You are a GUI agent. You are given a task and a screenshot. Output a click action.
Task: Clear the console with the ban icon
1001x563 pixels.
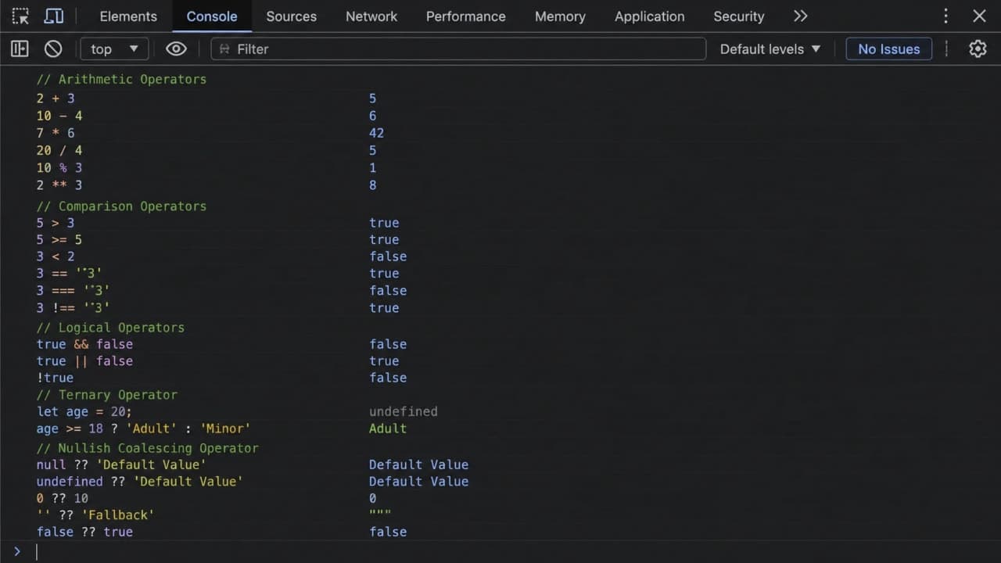click(53, 48)
